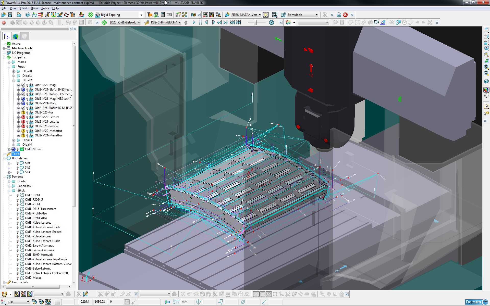490x306 pixels.
Task: Click the tool bucket icon in bottom toolbar
Action: click(x=4, y=294)
